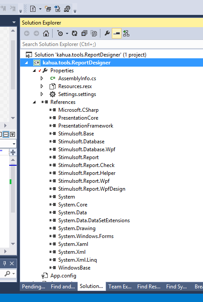
Task: Open dropdown arrow next to exclamation document icon
Action: (x=40, y=9)
